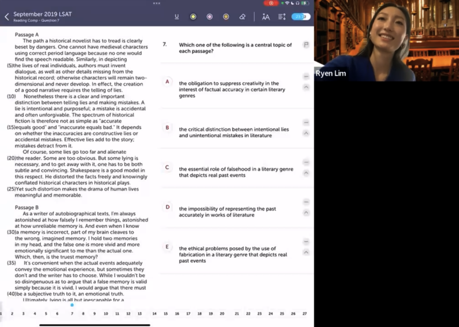Click the Ryen Lim video thumbnail
The width and height of the screenshot is (459, 327).
point(386,40)
